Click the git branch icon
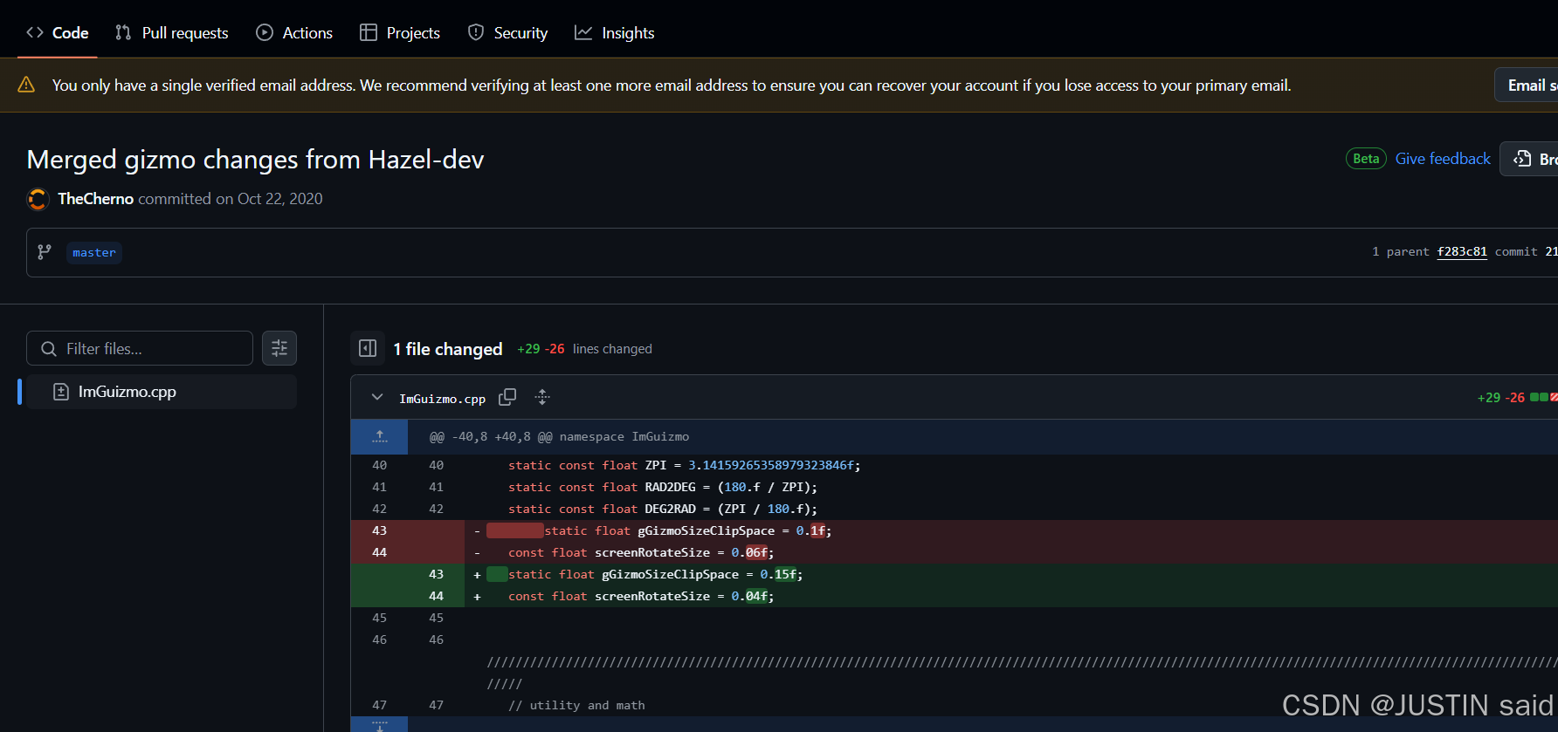The height and width of the screenshot is (732, 1558). click(45, 252)
